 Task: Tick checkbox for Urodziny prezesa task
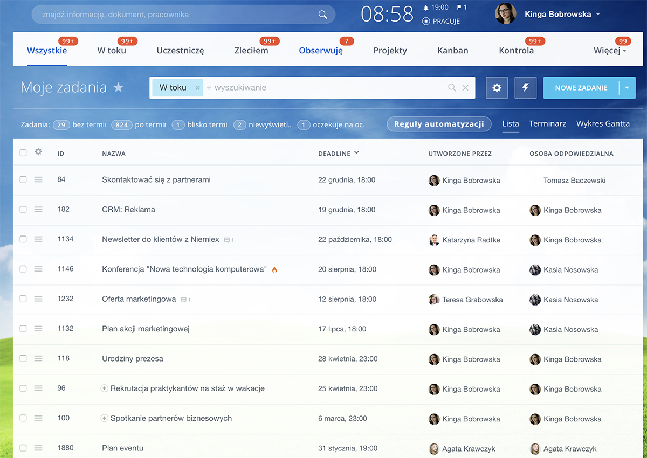[23, 359]
